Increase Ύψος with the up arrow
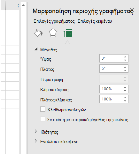This screenshot has width=139, height=154. [125, 57]
